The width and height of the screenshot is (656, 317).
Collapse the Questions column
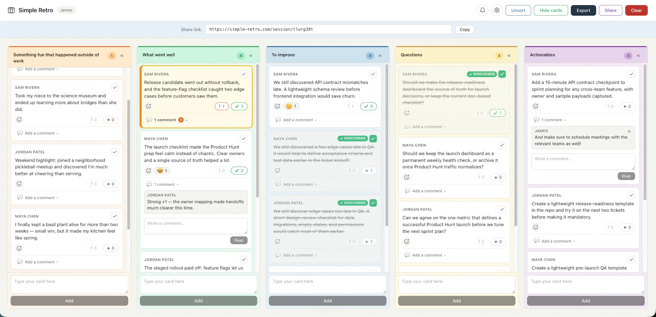click(509, 56)
